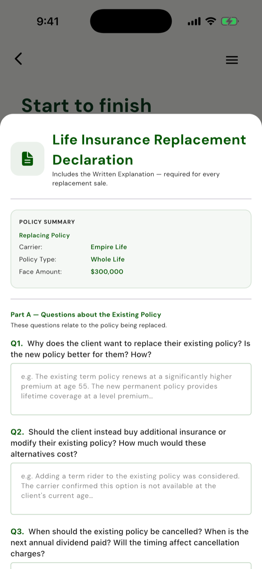
Task: Tap the Wi-Fi status icon
Action: [211, 21]
